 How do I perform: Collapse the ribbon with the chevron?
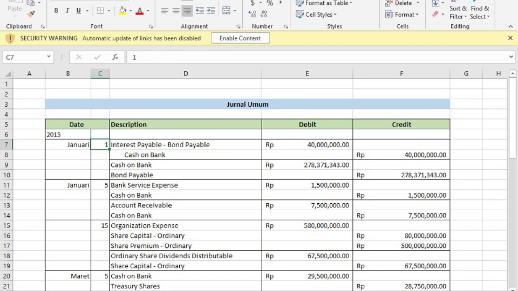pos(511,26)
